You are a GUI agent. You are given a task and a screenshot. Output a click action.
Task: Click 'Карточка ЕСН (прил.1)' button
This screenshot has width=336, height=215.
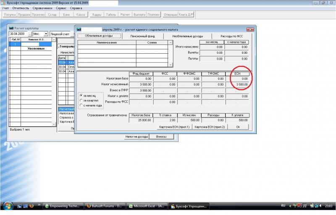tap(173, 127)
